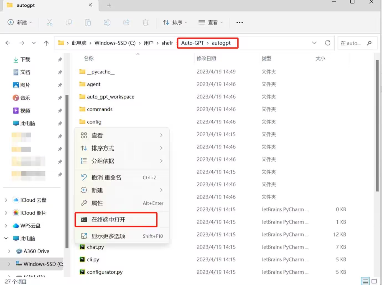Close the autogpt tab
This screenshot has width=382, height=285.
(90, 5)
